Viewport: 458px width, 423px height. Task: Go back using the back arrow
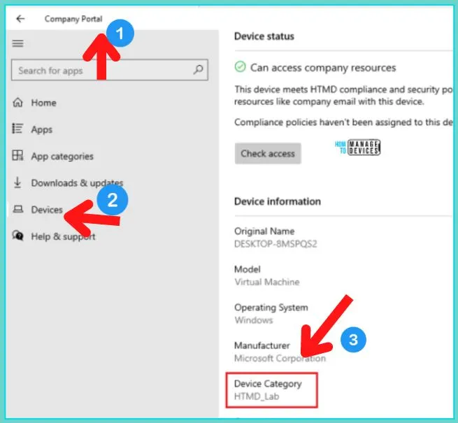pos(20,19)
